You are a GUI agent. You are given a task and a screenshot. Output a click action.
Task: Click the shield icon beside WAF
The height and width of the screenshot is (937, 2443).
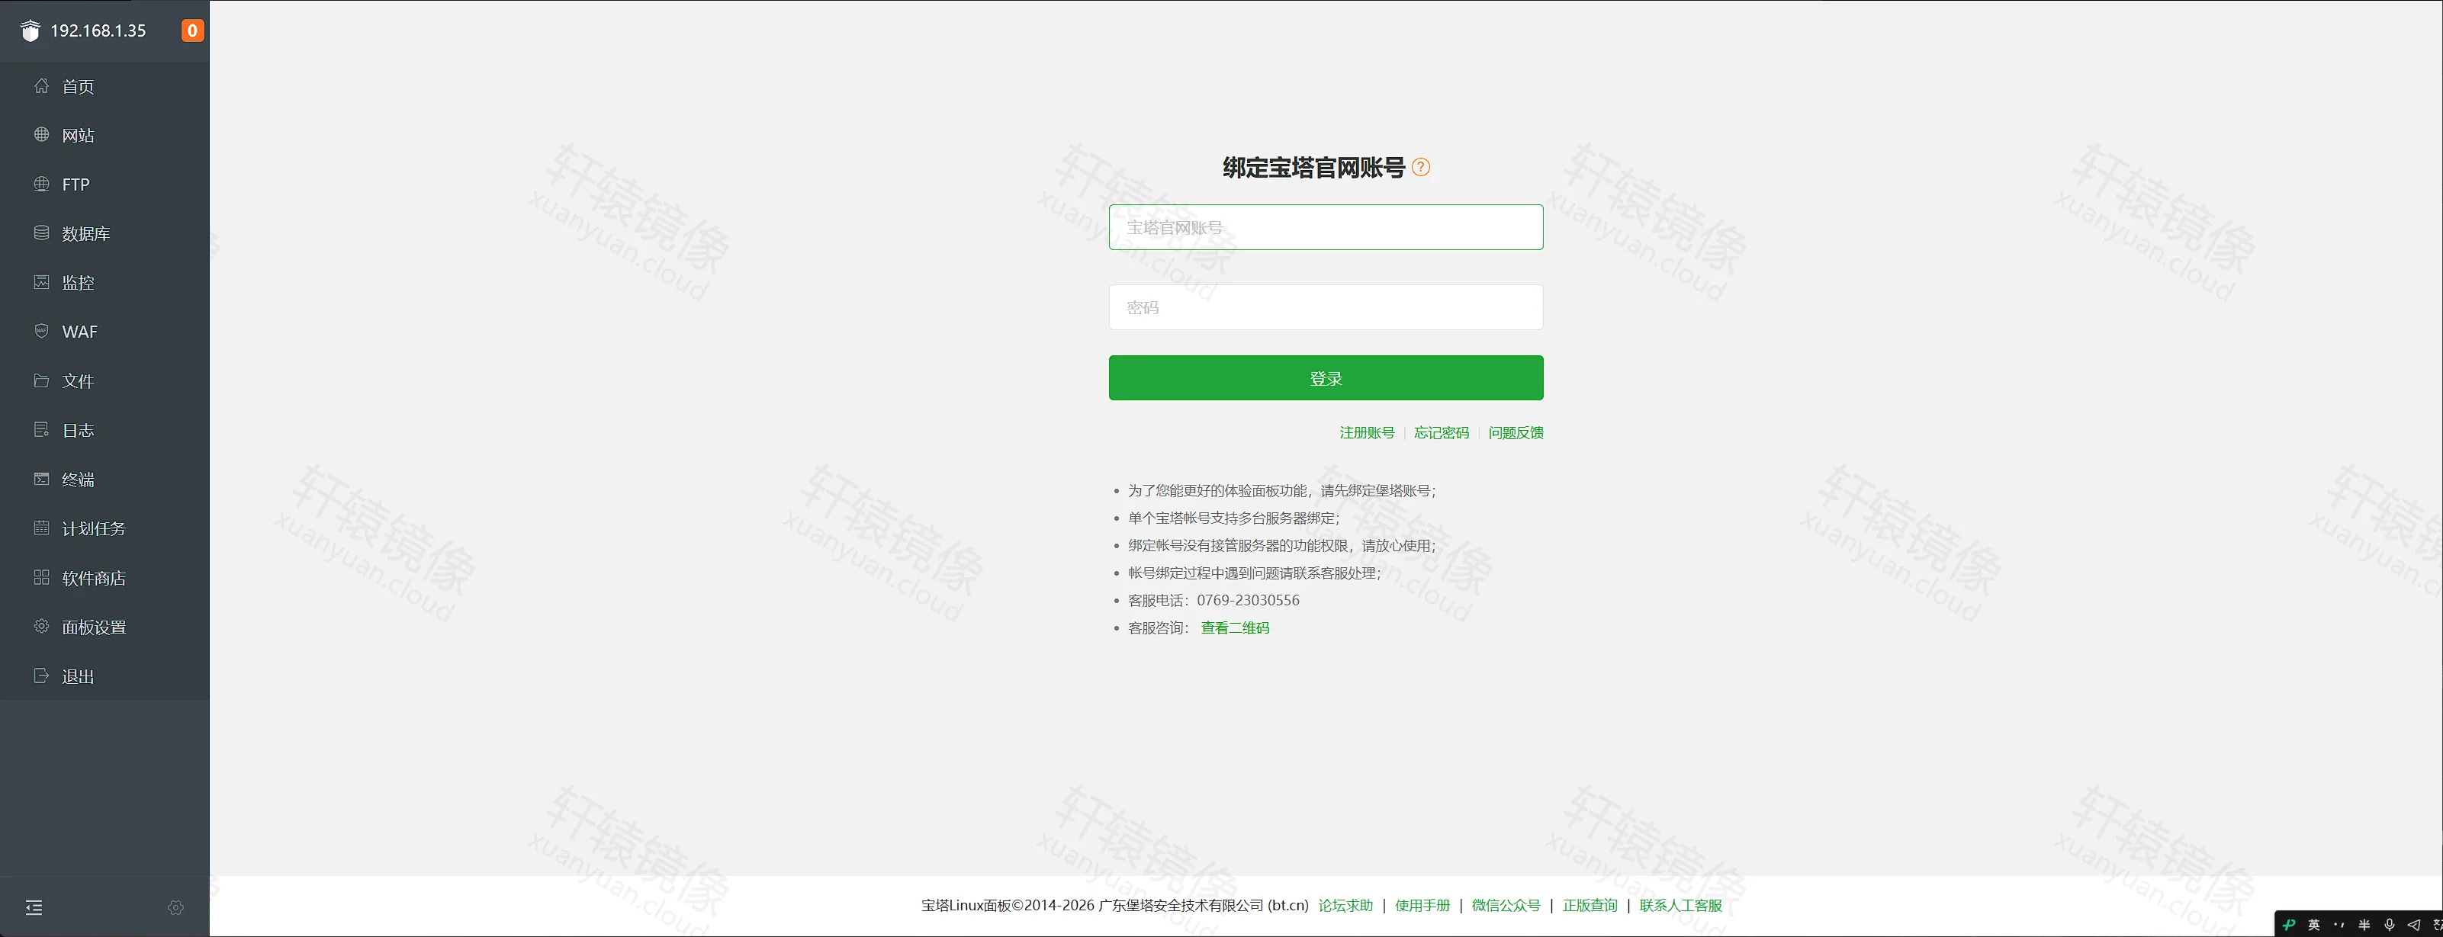click(x=40, y=331)
